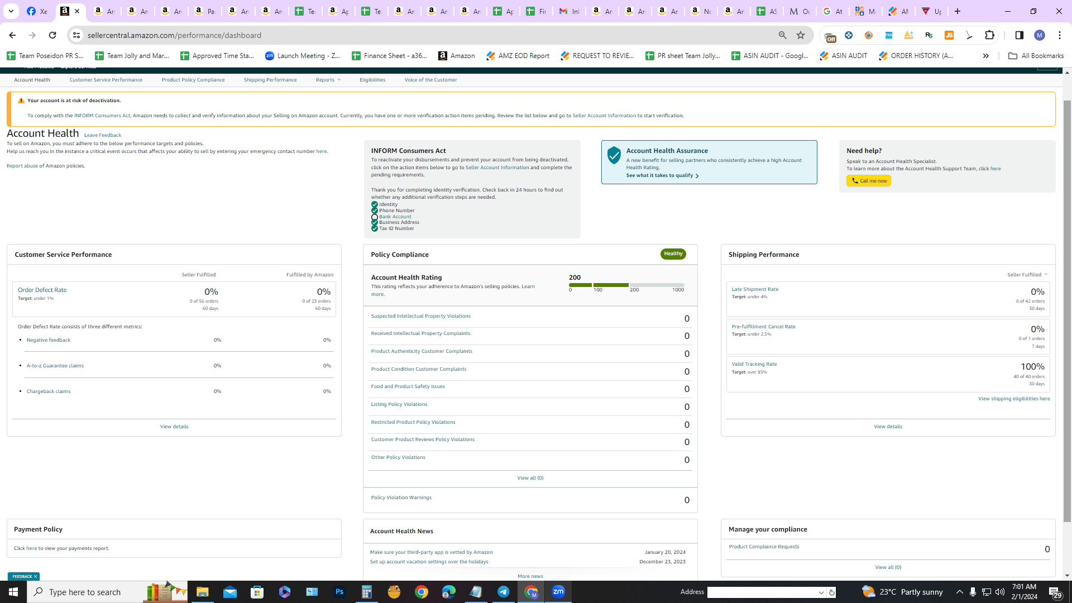Screen dimensions: 1072x603
Task: Open the Leave Feedback link
Action: [x=103, y=135]
